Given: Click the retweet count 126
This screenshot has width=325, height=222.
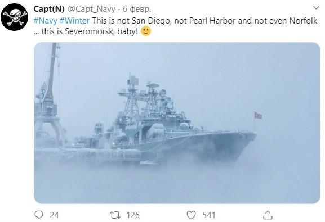Looking at the screenshot, I should [133, 215].
